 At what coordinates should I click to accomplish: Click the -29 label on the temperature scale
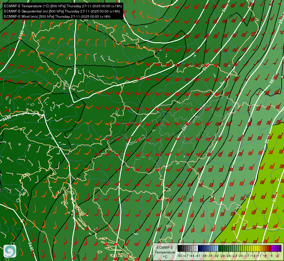[x=223, y=256]
